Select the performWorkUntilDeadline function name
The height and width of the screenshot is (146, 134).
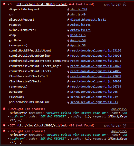click(29, 102)
